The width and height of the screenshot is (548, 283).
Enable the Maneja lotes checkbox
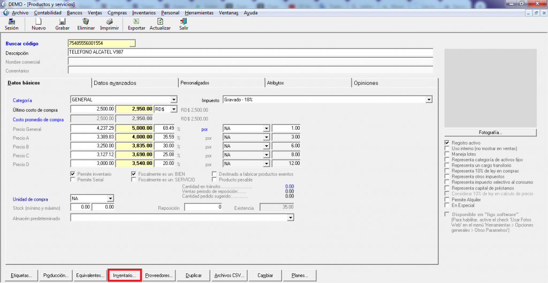coord(447,154)
